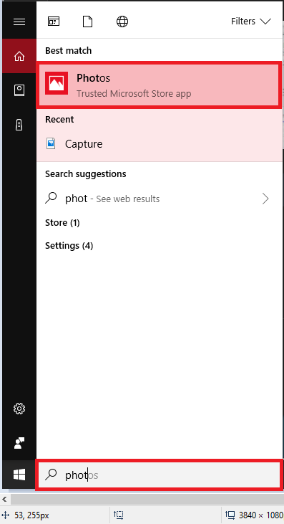This screenshot has height=524, width=284.
Task: Click the 3840 × 1080 image size readout
Action: [261, 515]
